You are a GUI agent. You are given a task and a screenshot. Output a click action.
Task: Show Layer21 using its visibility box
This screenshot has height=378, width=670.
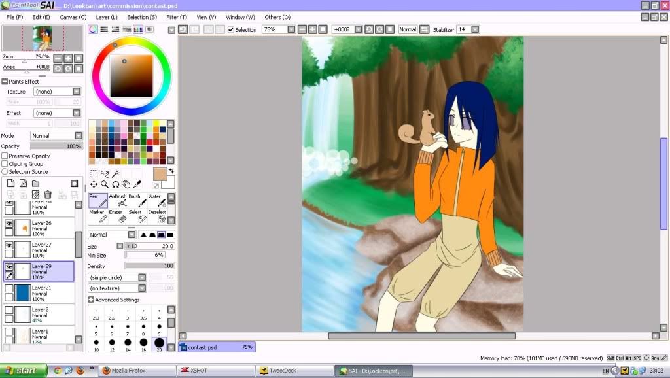(9, 288)
